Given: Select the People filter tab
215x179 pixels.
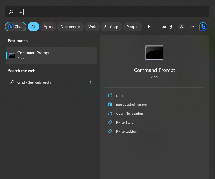Looking at the screenshot, I should click(132, 27).
